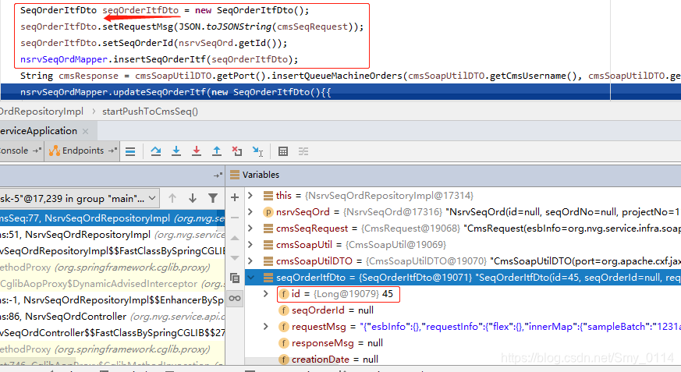Image resolution: width=681 pixels, height=372 pixels.
Task: Open the thread selector dropdown
Action: coord(79,198)
